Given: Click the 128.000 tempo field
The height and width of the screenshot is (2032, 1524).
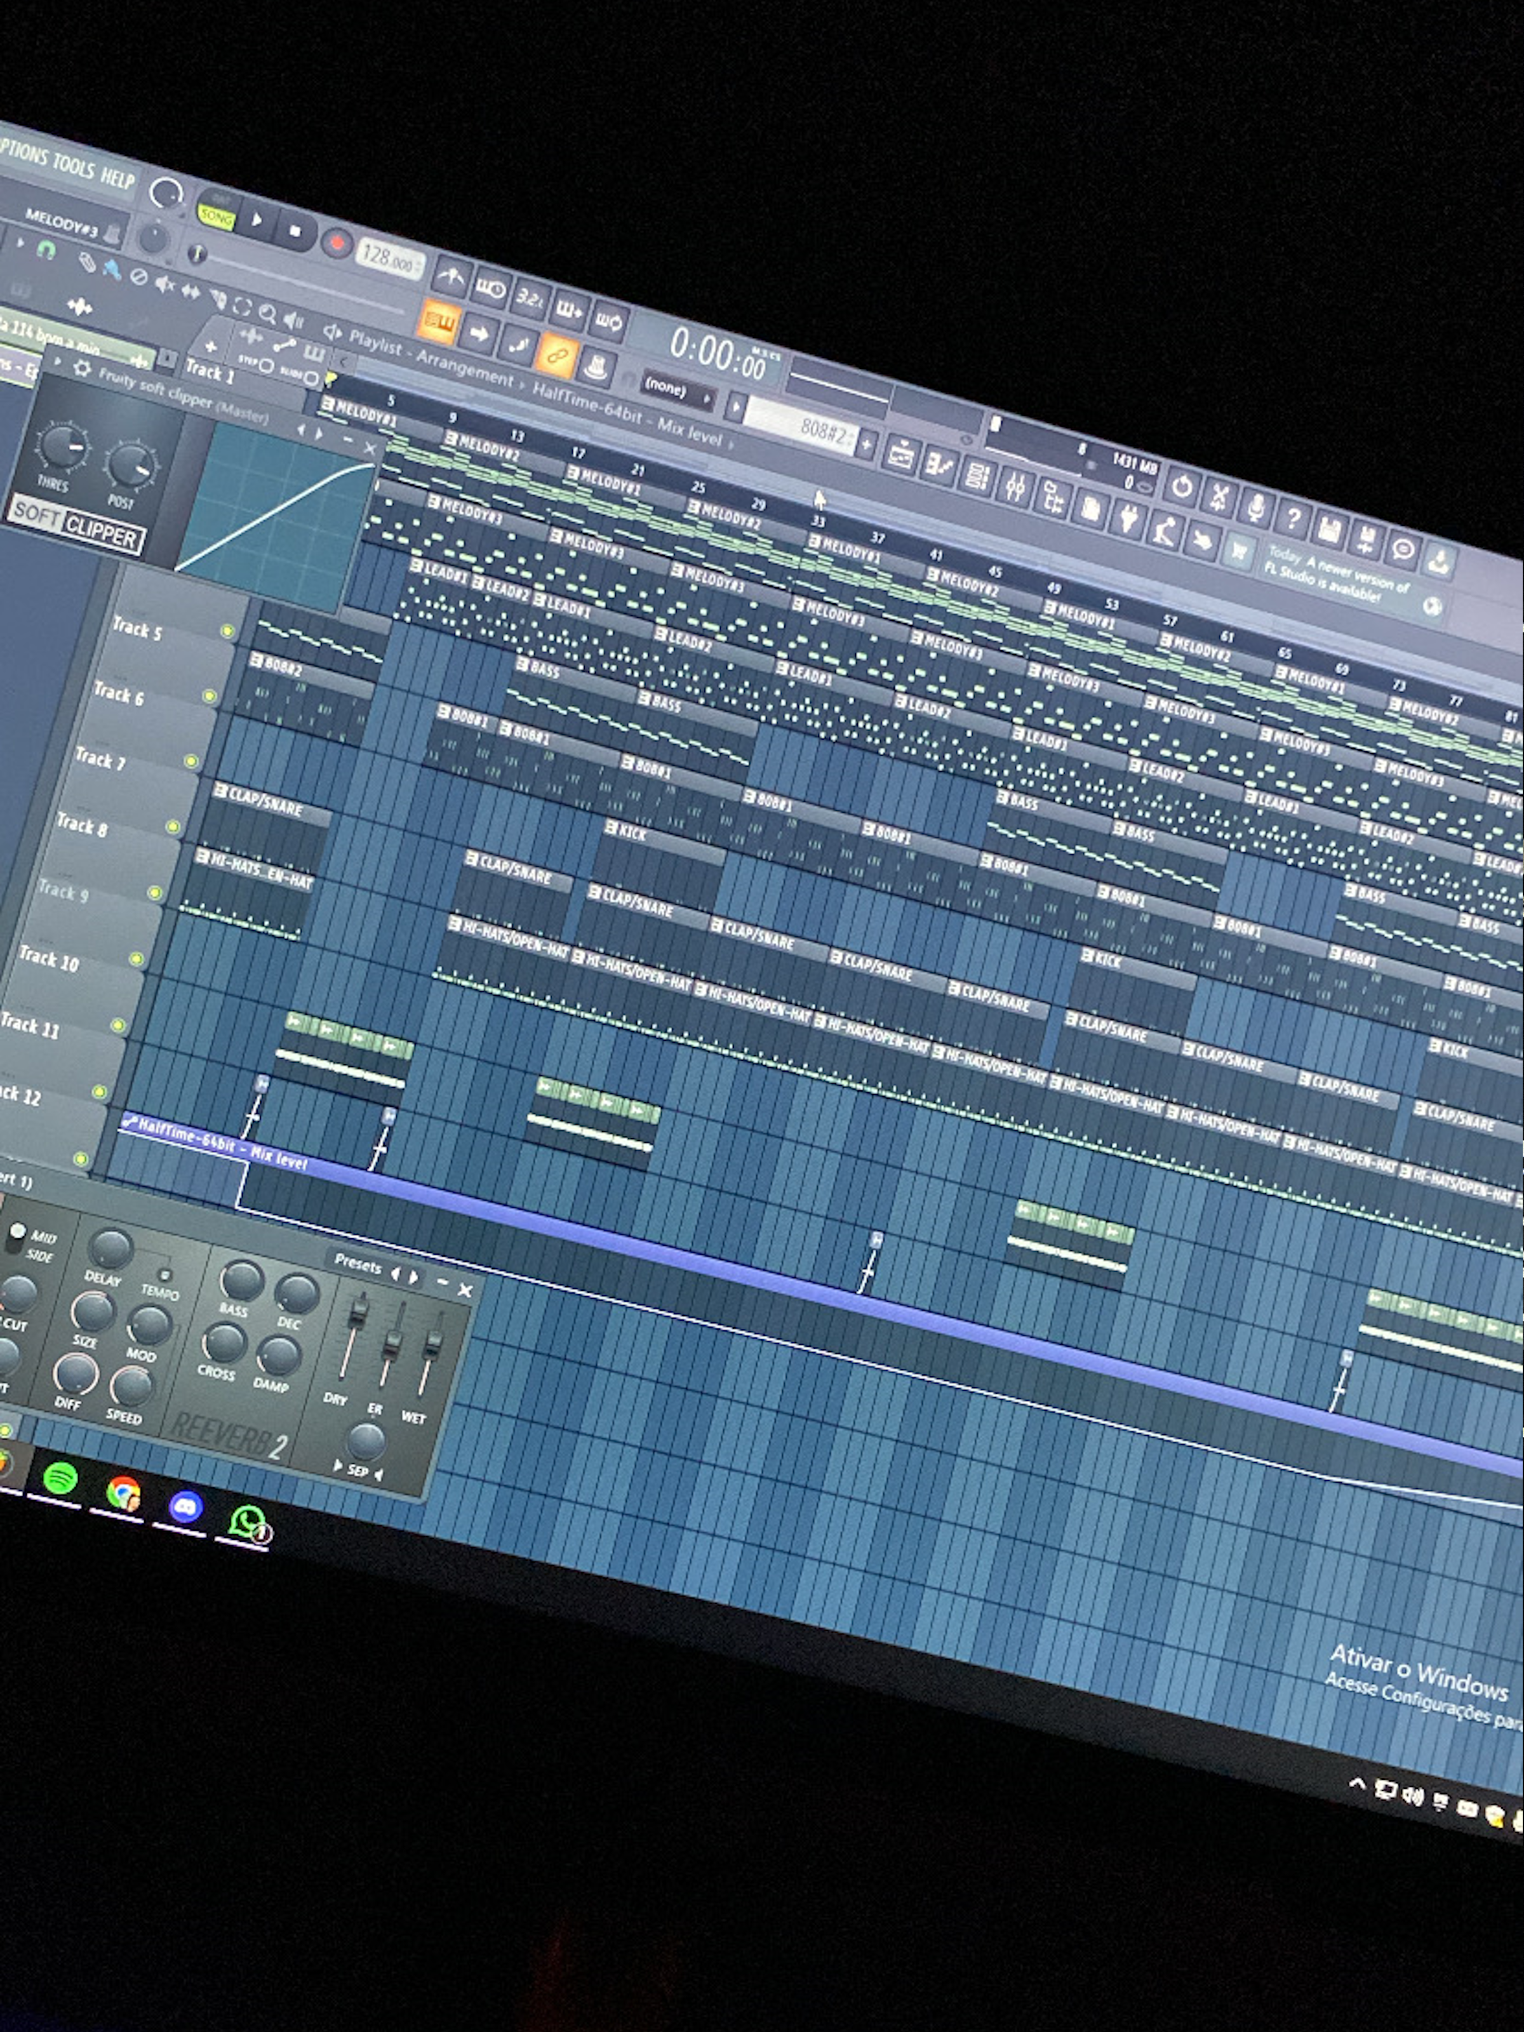Looking at the screenshot, I should tap(389, 260).
